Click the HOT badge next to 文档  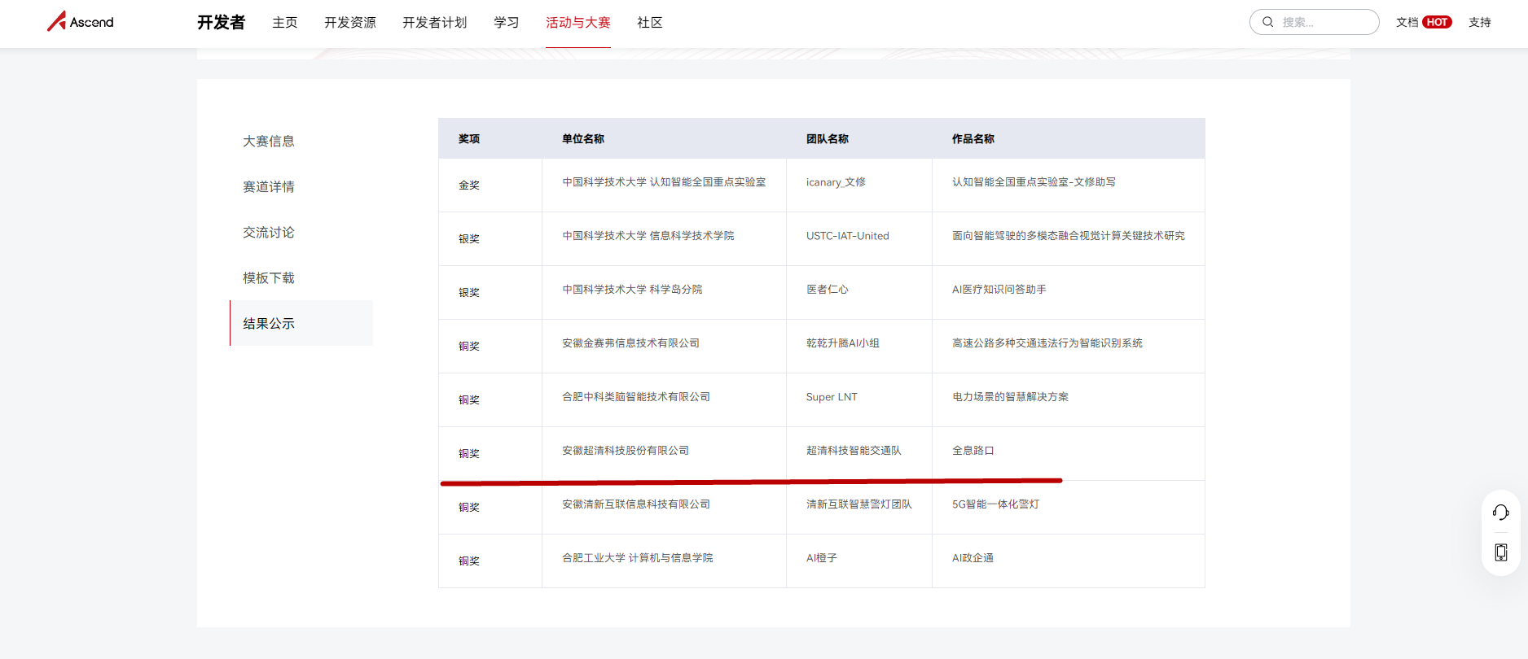(1438, 22)
